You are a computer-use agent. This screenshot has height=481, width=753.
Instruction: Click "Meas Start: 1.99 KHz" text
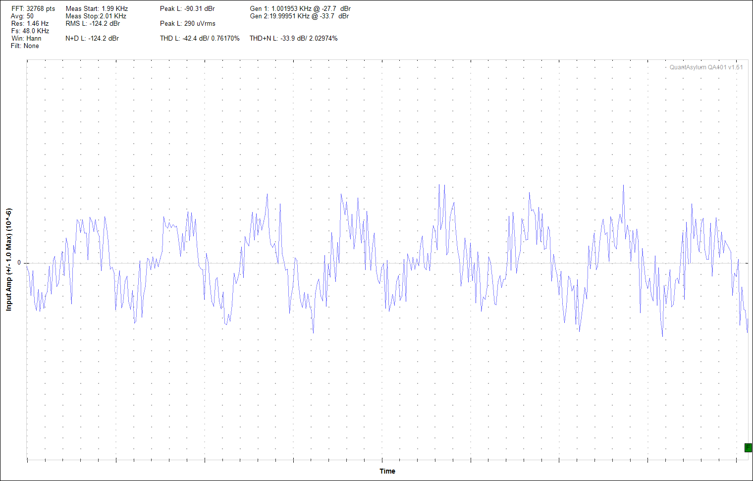coord(97,8)
